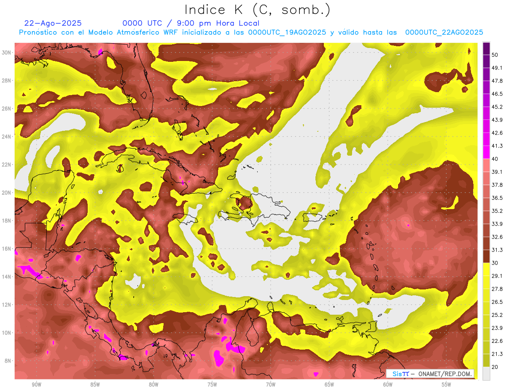Viewport: 506px width, 390px height.
Task: Click the 'Indice K (C, somb.)' title
Action: 258,10
